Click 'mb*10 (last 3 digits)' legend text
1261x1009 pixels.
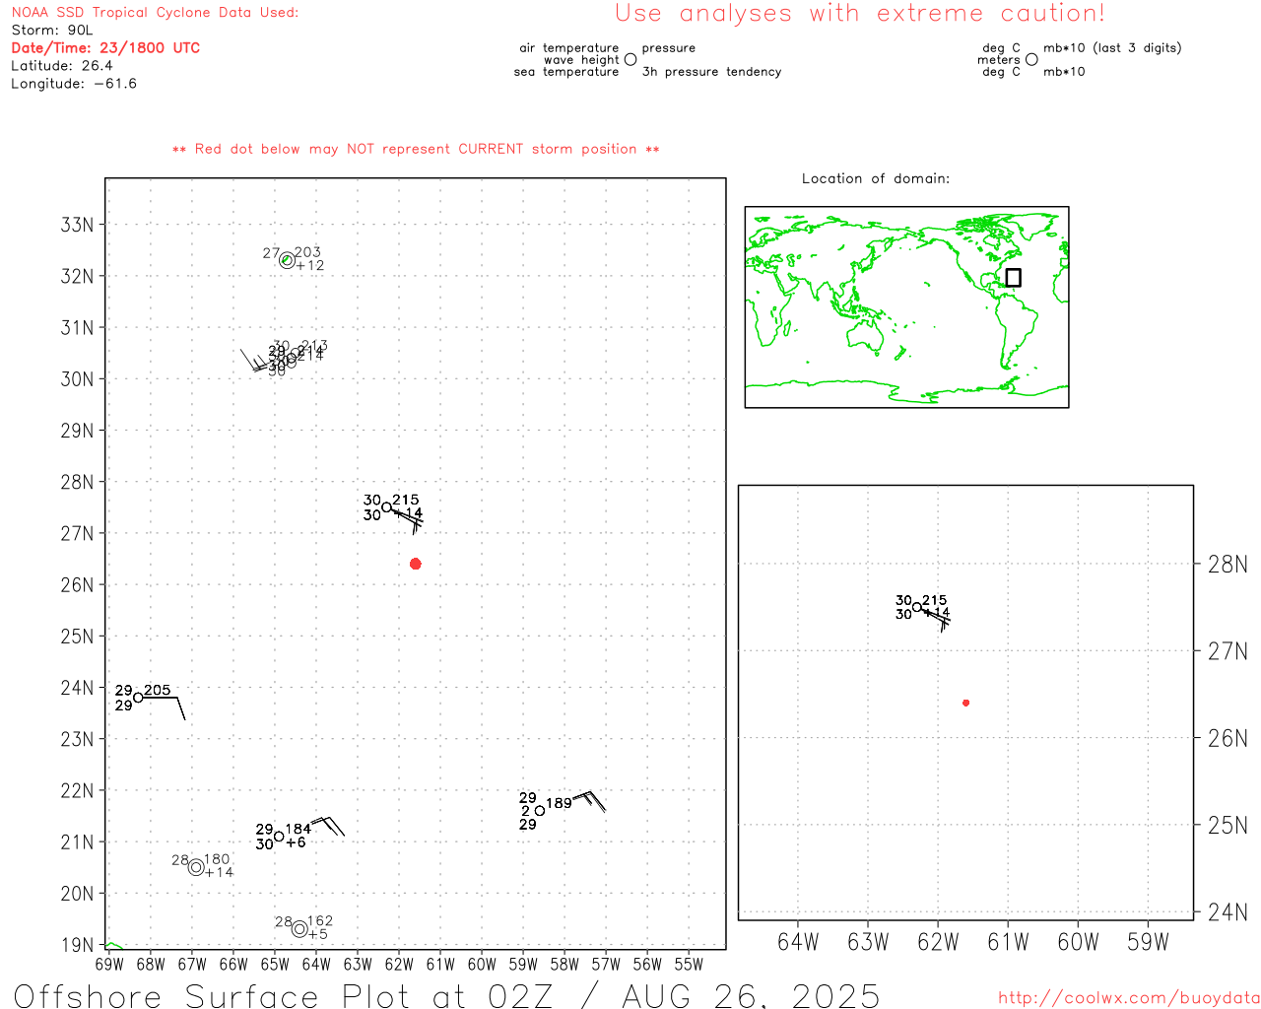(x=1112, y=48)
